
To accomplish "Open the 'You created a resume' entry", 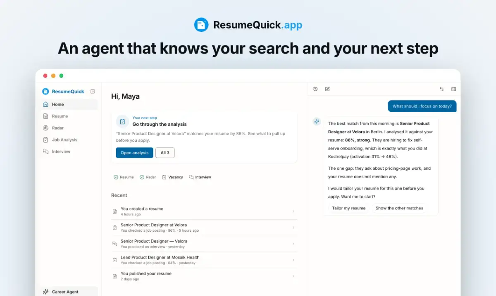I will click(x=204, y=211).
